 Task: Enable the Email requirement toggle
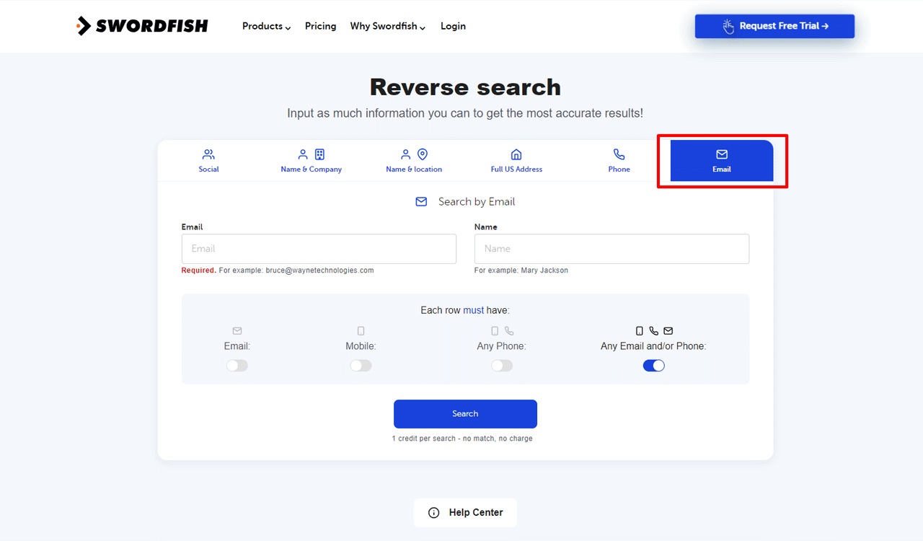pos(237,366)
